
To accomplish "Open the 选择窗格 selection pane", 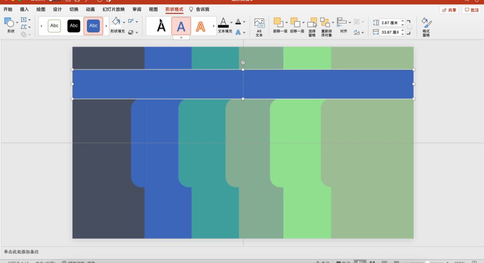I will (312, 27).
